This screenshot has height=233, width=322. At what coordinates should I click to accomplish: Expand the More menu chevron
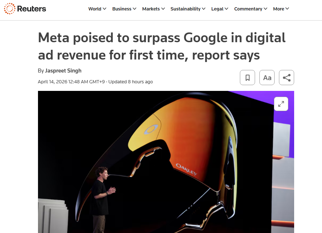click(287, 9)
